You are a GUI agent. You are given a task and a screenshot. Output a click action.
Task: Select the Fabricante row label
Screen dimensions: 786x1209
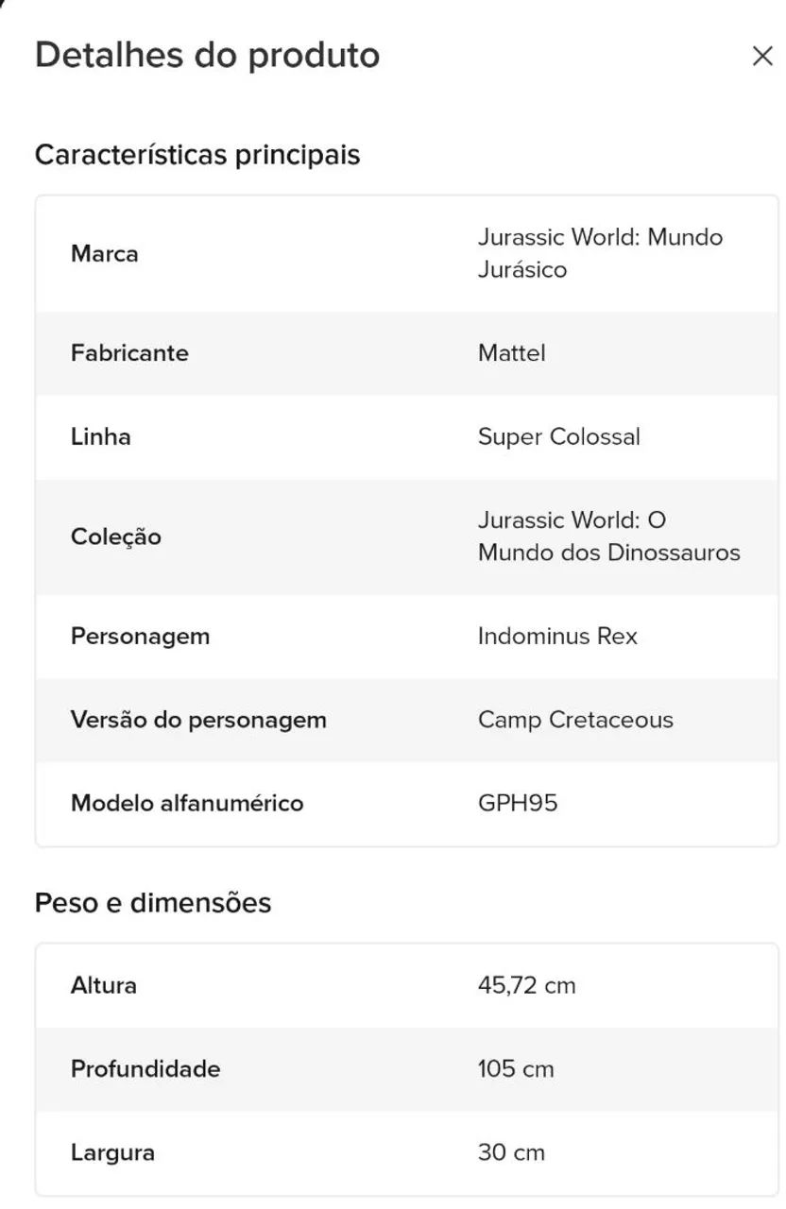[129, 353]
